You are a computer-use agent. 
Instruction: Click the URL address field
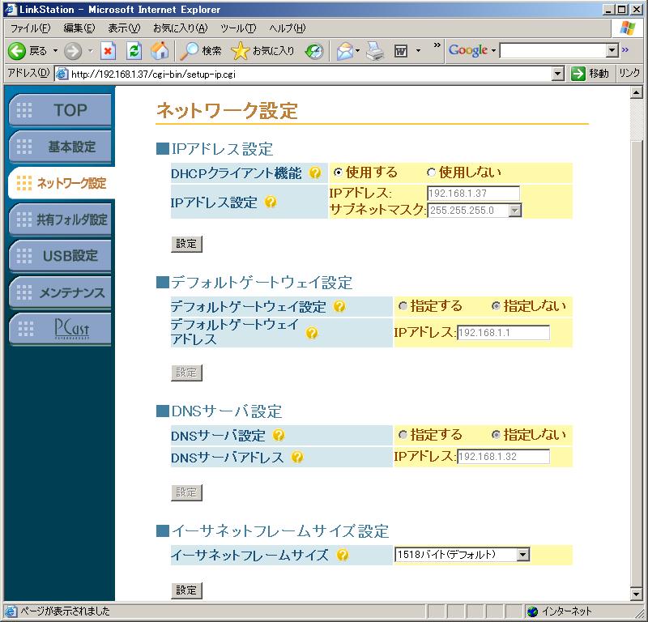click(310, 75)
